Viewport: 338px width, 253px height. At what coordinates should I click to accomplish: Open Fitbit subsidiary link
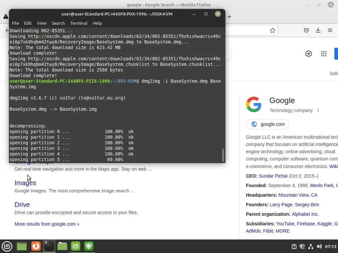[268, 231]
